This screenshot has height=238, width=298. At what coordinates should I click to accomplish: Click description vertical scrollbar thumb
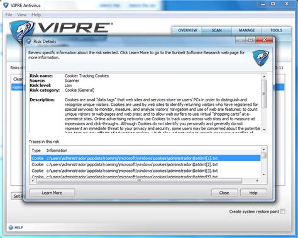coord(264,94)
